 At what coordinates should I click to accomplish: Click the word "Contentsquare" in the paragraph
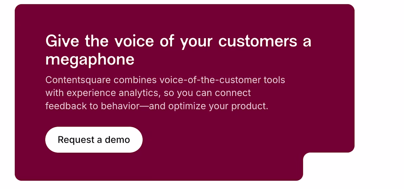point(78,80)
